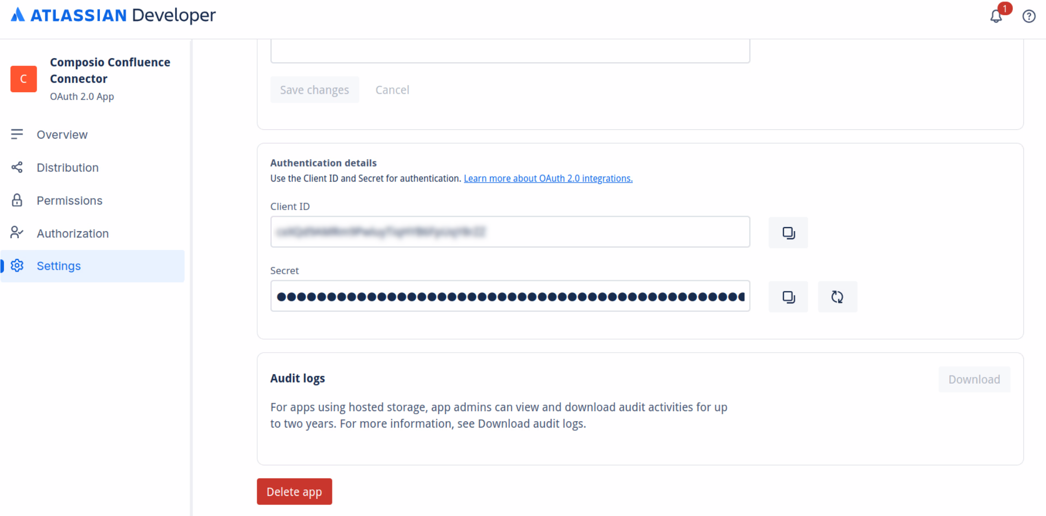The image size is (1046, 516).
Task: Click the Settings gear icon in sidebar
Action: click(17, 266)
